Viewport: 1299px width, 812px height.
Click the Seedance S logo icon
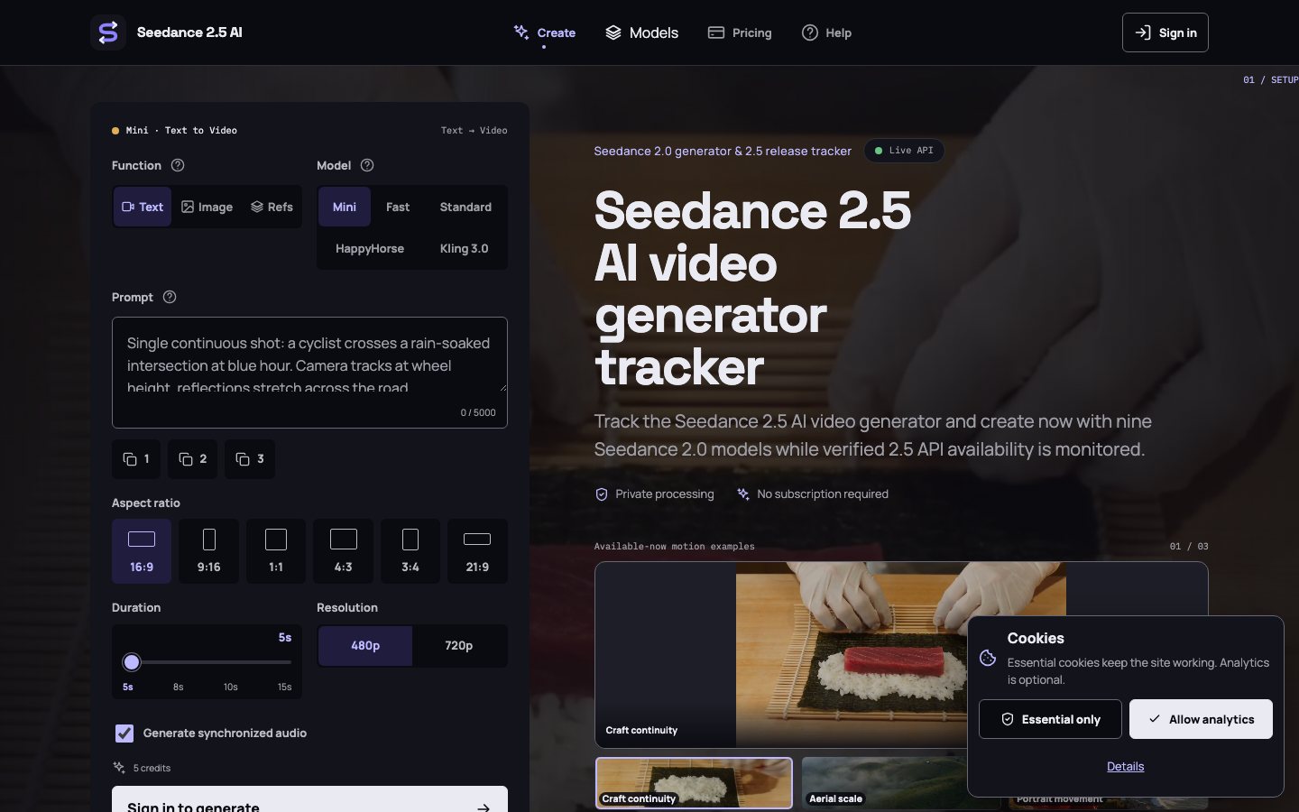[x=107, y=32]
